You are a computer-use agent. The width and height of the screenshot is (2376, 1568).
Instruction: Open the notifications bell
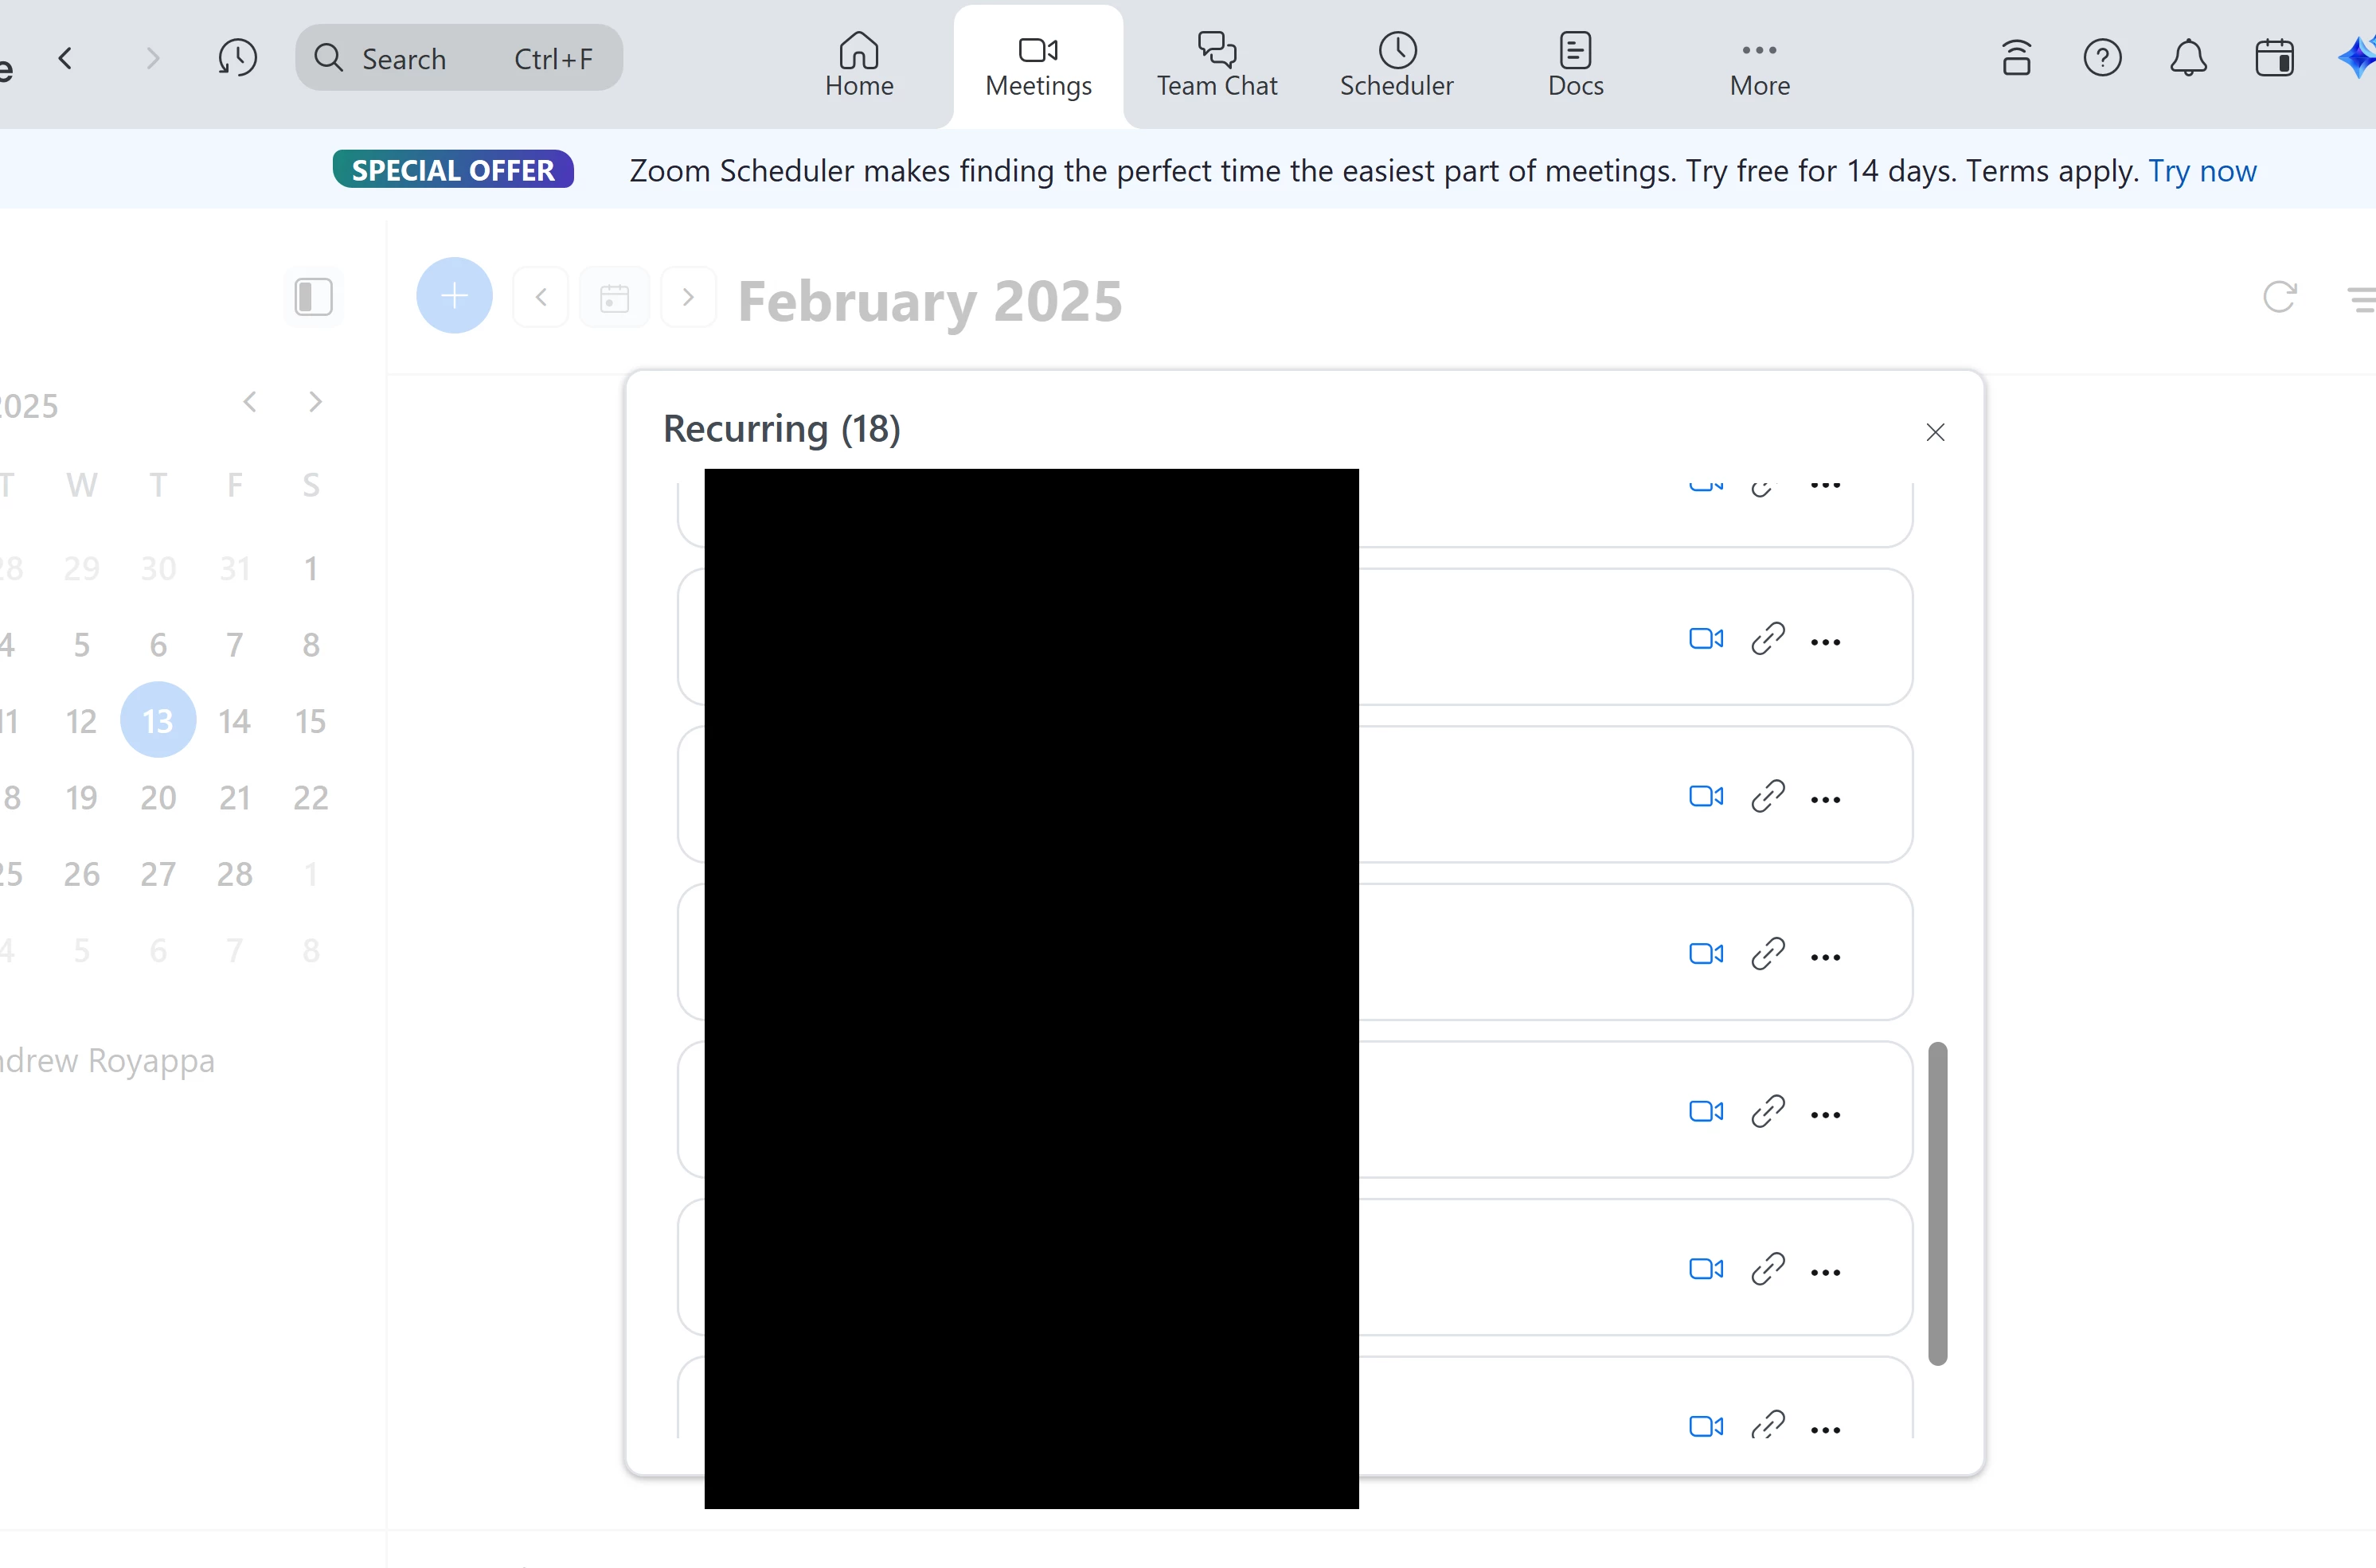(x=2188, y=58)
